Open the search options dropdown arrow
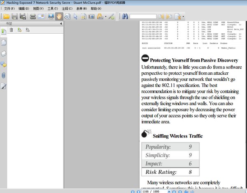Viewport: 247px width, 193px height. (x=183, y=16)
